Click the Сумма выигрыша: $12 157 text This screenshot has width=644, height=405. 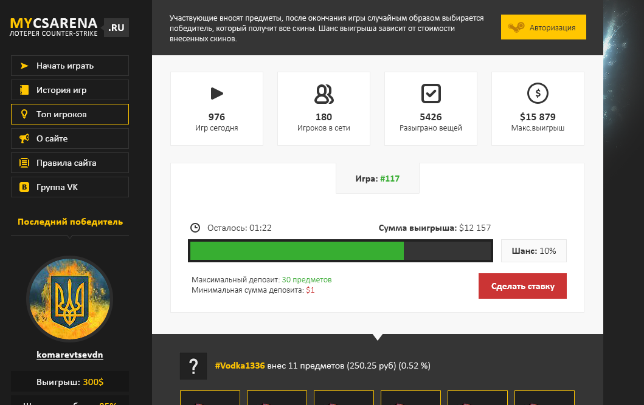pos(435,228)
